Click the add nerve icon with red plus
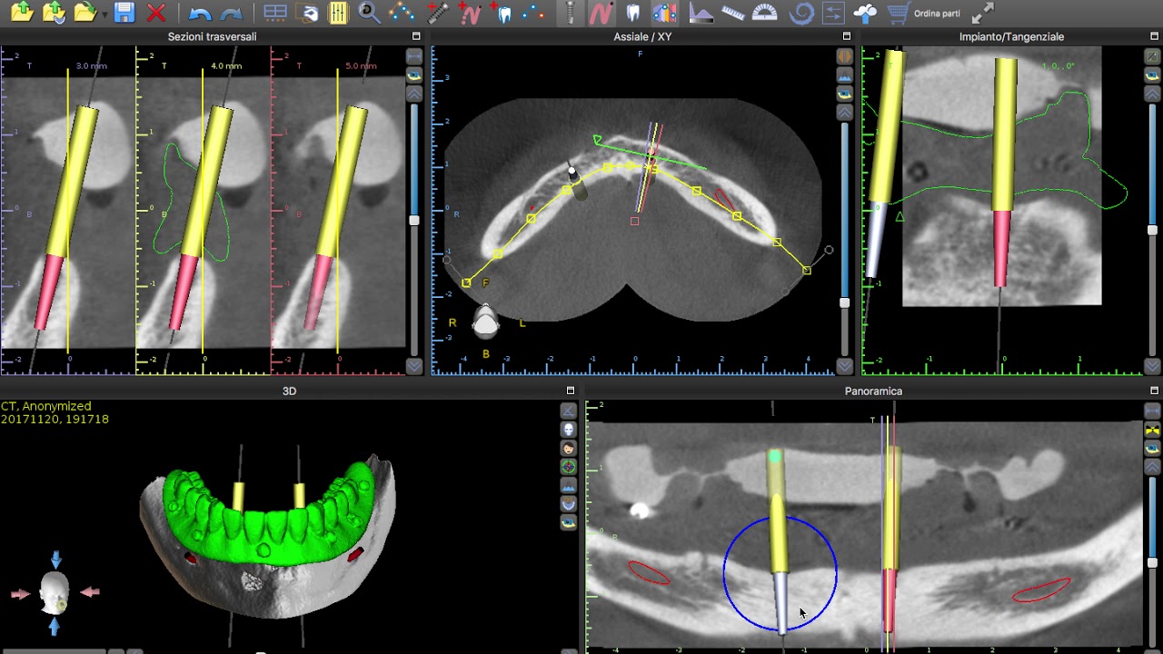This screenshot has width=1163, height=654. (x=470, y=13)
